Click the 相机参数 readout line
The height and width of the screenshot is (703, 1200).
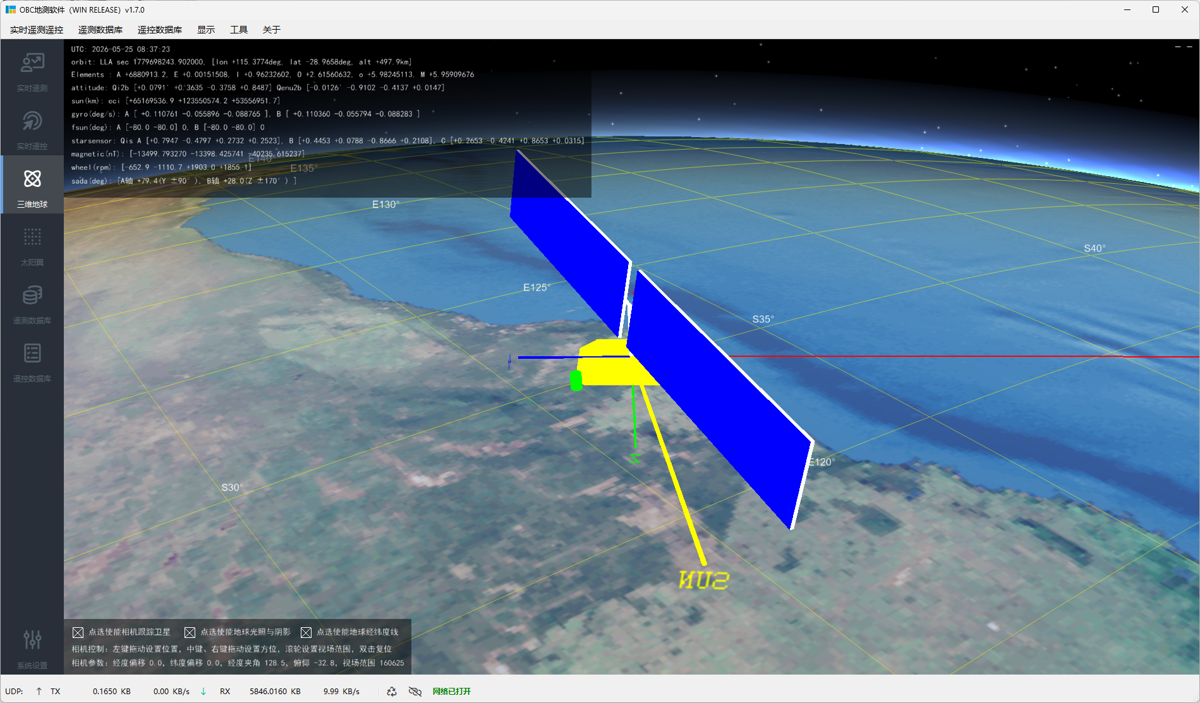[x=238, y=663]
